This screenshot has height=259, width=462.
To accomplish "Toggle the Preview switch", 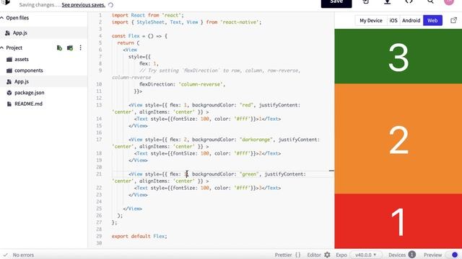I will (x=453, y=255).
